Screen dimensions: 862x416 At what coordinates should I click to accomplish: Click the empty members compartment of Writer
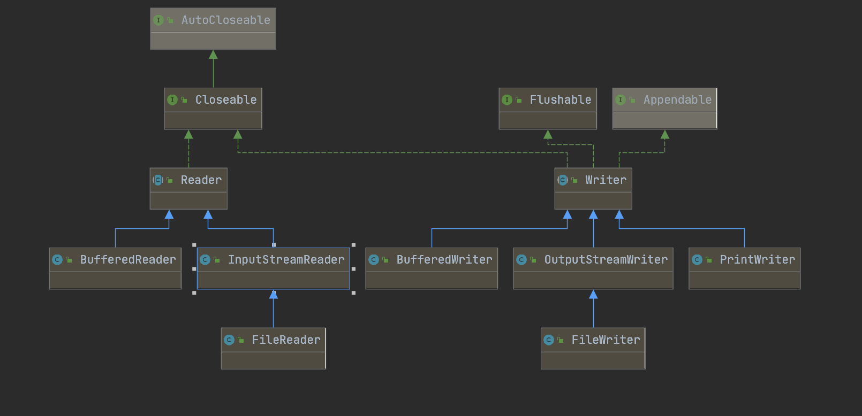[593, 201]
